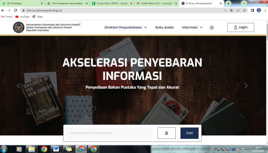Open the Windows Start menu
Image resolution: width=268 pixels, height=153 pixels.
coord(5,149)
